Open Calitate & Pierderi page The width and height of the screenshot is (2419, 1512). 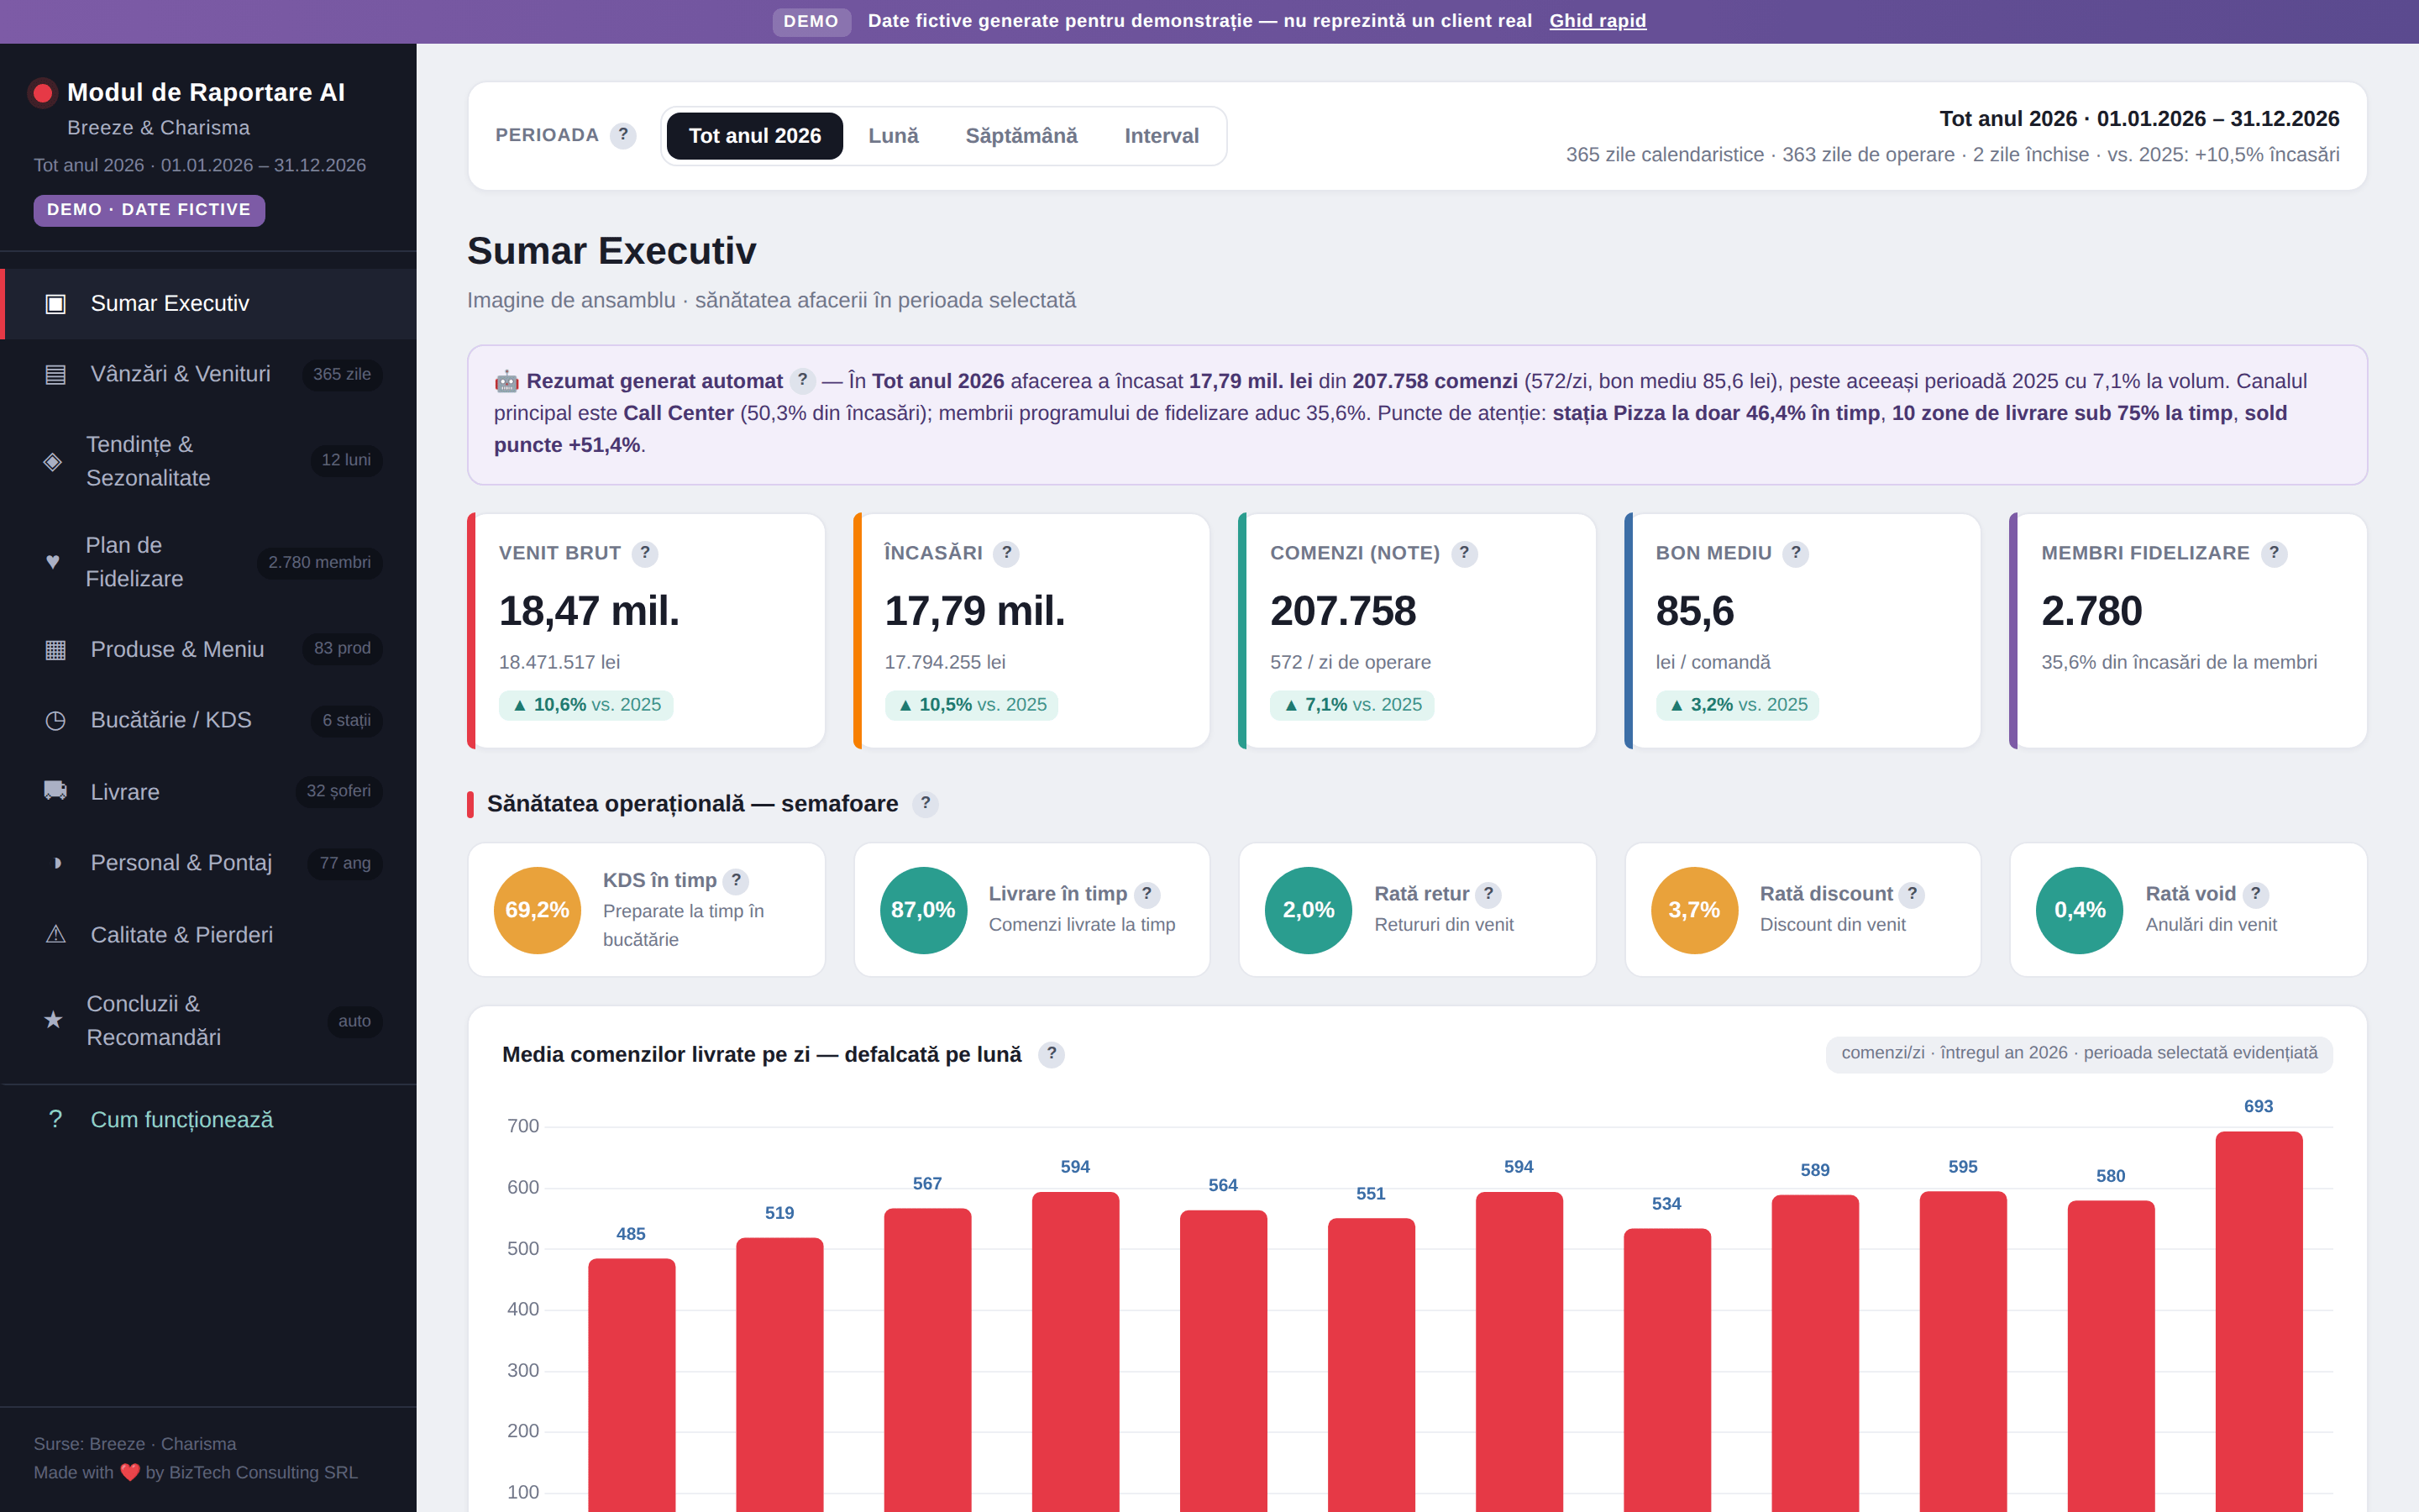pos(210,934)
